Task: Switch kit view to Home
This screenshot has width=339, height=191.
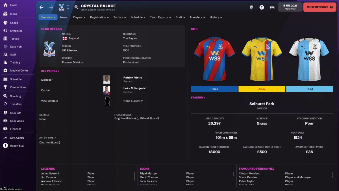Action: (x=214, y=89)
